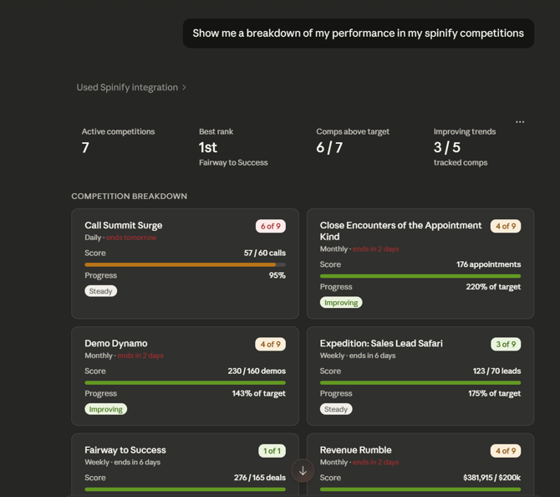Click the 6 of 9 rank badge
The height and width of the screenshot is (497, 560).
click(270, 226)
